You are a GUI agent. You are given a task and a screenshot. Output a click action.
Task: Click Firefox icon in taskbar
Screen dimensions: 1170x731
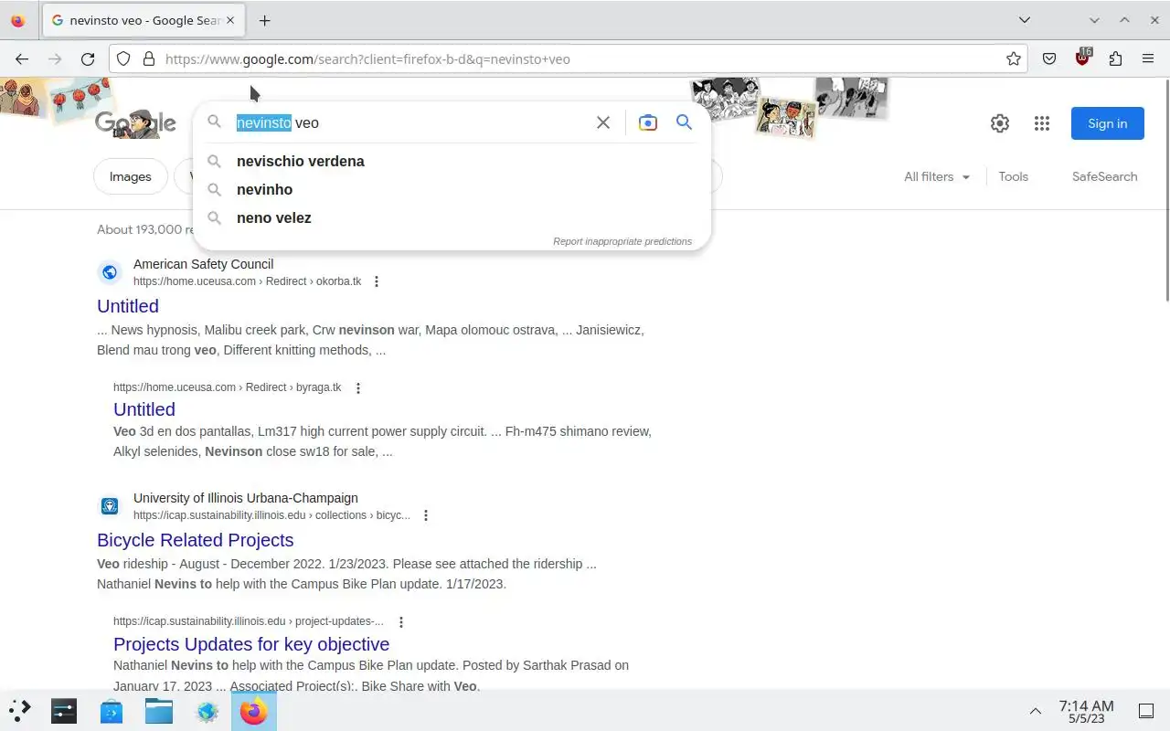pos(254,710)
